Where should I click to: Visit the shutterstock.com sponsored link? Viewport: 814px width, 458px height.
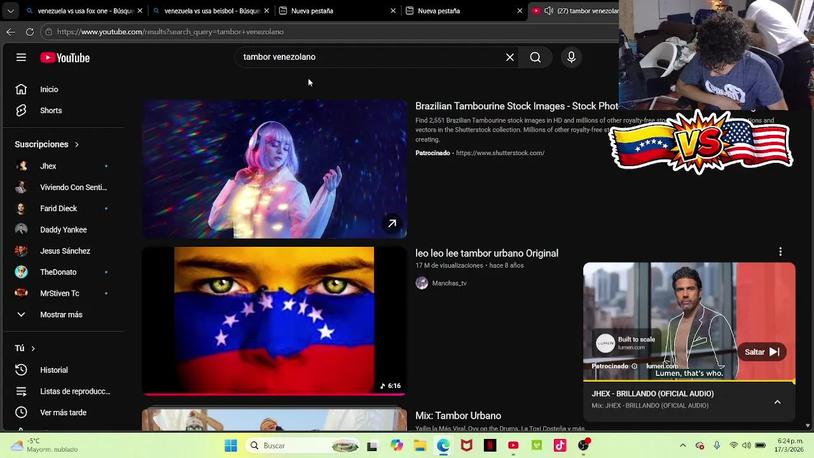[x=500, y=153]
